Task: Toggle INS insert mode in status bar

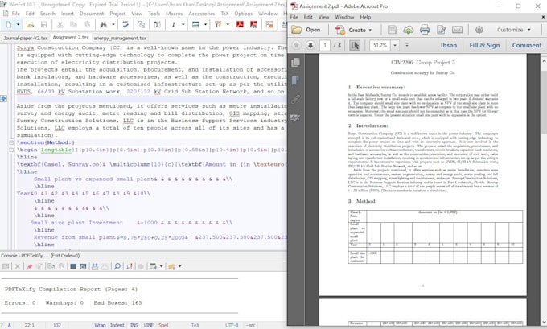Action: point(134,325)
